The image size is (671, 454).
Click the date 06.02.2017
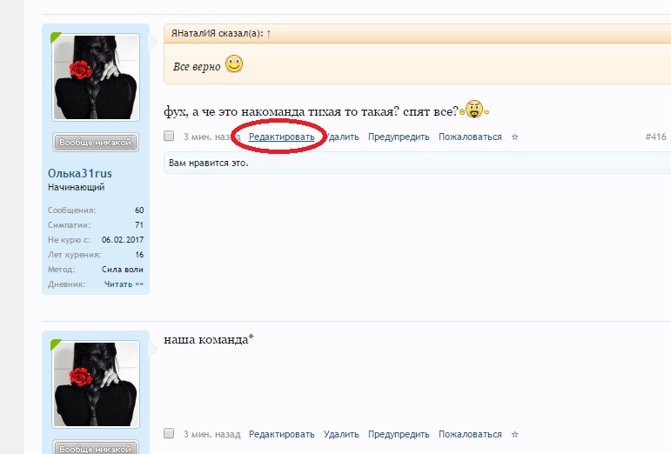123,240
